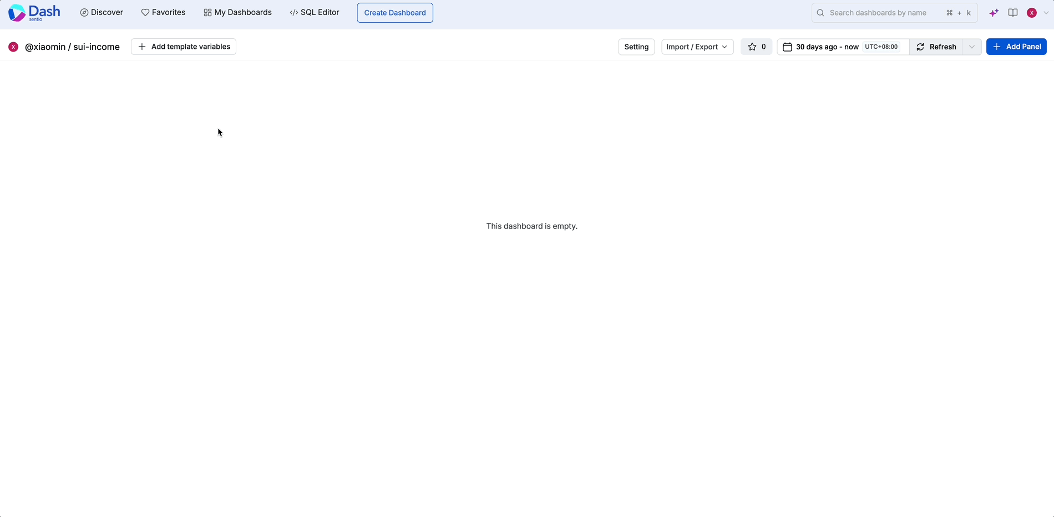Add template variables
The height and width of the screenshot is (517, 1054).
click(184, 47)
